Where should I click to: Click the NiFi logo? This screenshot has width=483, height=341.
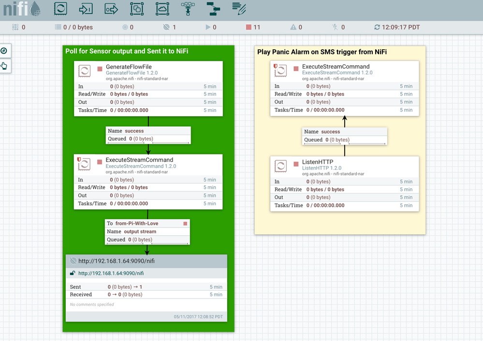pyautogui.click(x=22, y=9)
